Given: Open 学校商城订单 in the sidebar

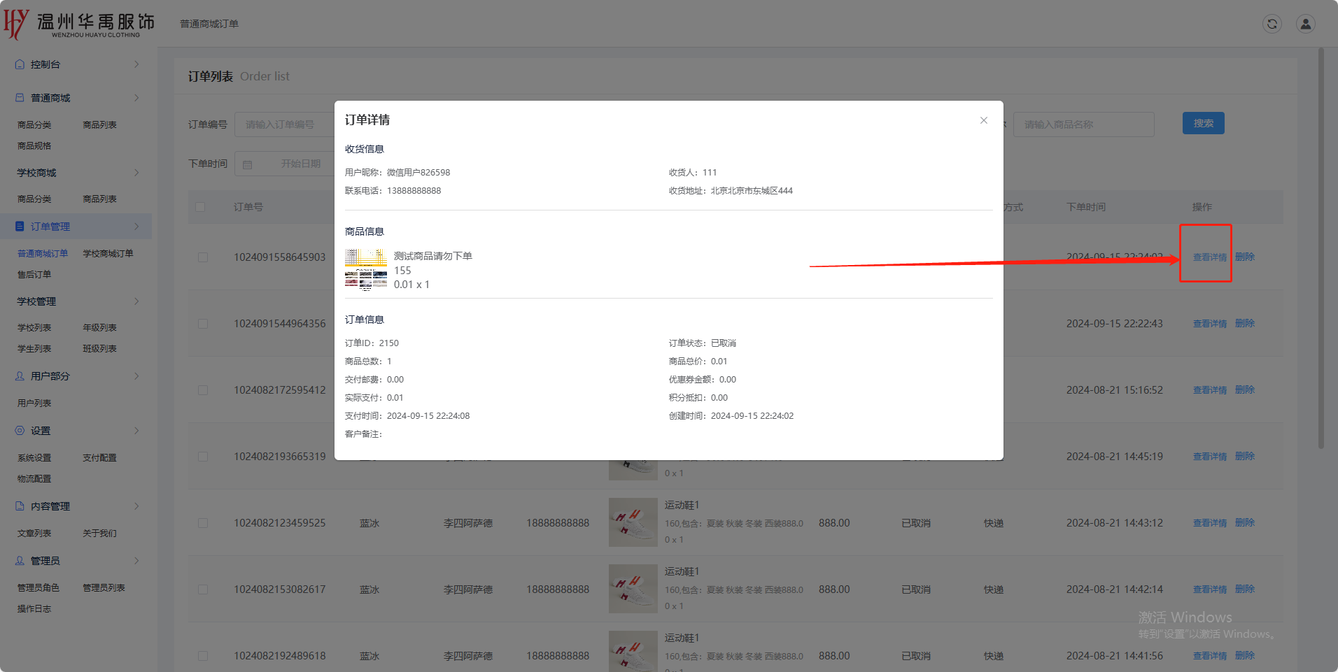Looking at the screenshot, I should coord(108,254).
